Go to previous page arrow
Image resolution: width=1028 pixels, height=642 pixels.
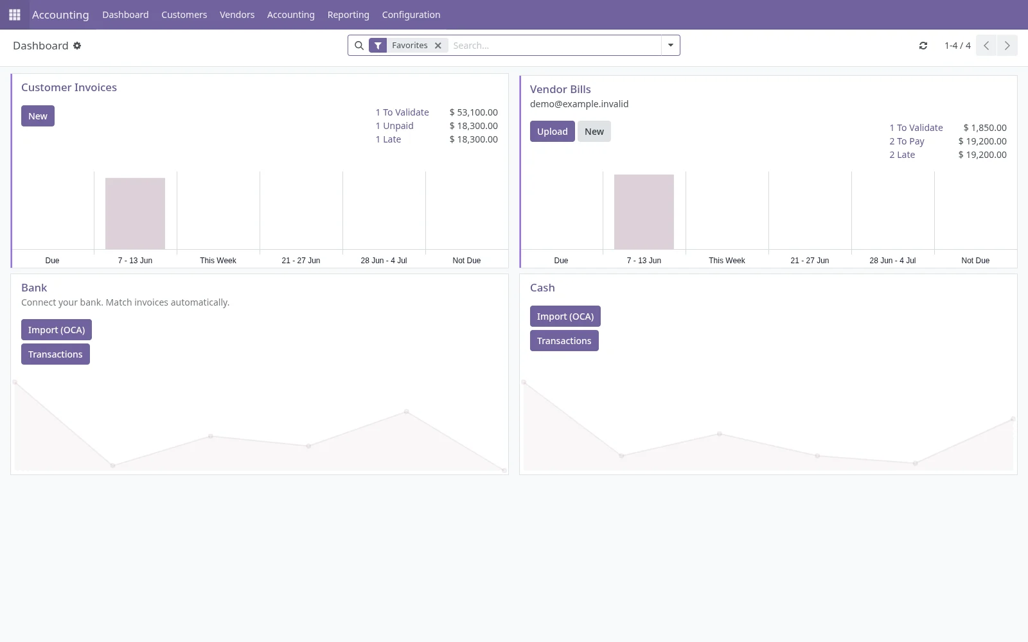tap(986, 46)
